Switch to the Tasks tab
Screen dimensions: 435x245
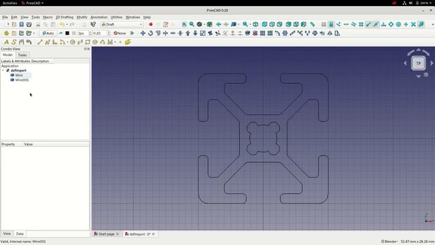coord(22,55)
